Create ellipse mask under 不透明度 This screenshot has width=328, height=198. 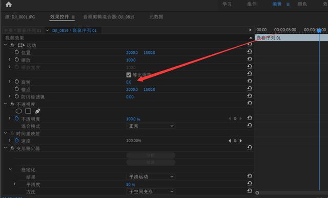click(x=19, y=111)
